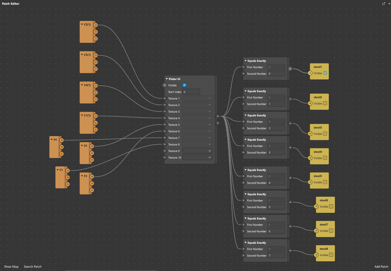Enable the Visible checkbox on stool3
The height and width of the screenshot is (271, 391).
[x=325, y=134]
